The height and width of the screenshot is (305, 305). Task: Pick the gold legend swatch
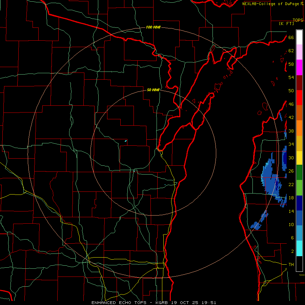tap(299, 143)
